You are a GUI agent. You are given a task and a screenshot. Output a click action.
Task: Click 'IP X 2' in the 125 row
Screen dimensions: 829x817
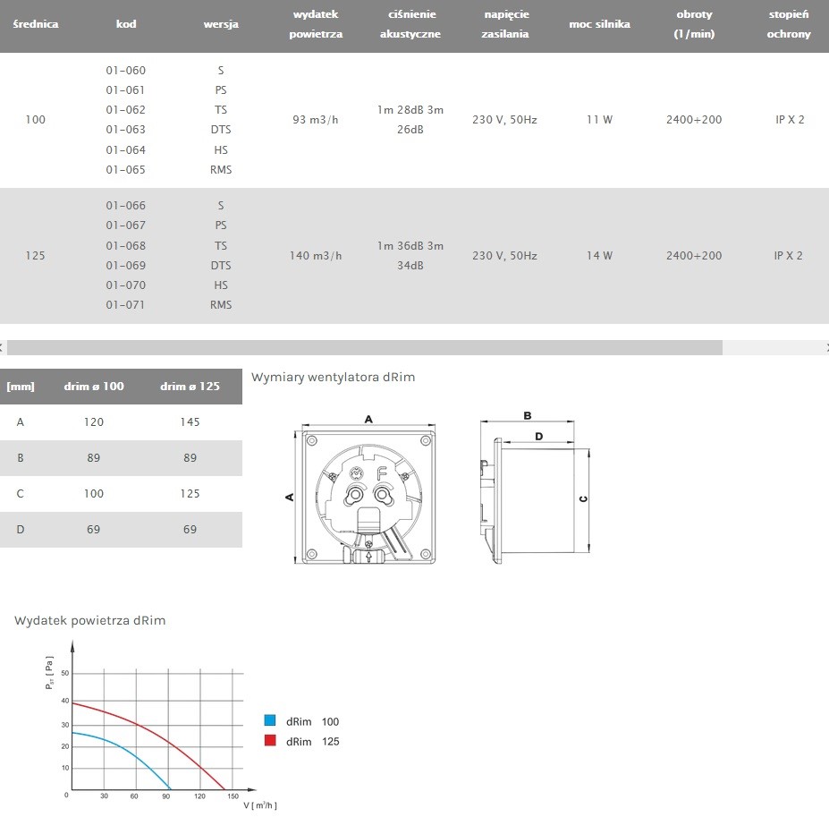788,256
